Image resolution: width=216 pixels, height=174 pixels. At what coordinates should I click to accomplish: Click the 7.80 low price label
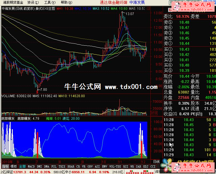(44, 90)
